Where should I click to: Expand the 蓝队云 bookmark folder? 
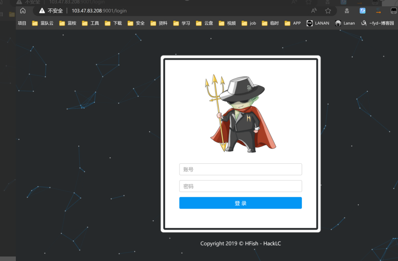pyautogui.click(x=43, y=23)
